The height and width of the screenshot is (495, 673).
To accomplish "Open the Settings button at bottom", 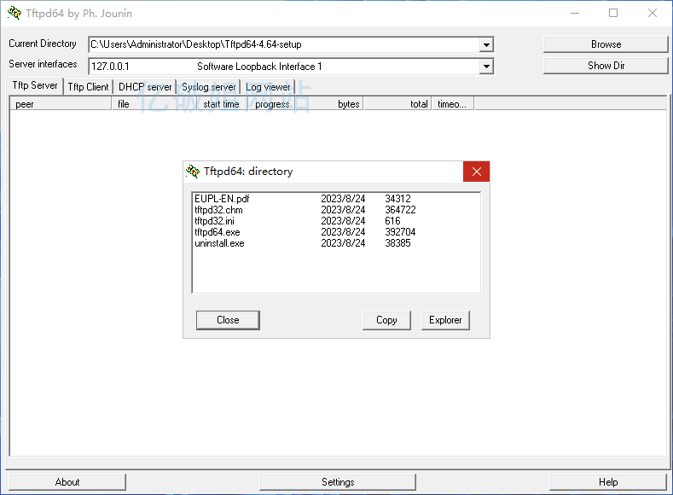I will tap(338, 482).
